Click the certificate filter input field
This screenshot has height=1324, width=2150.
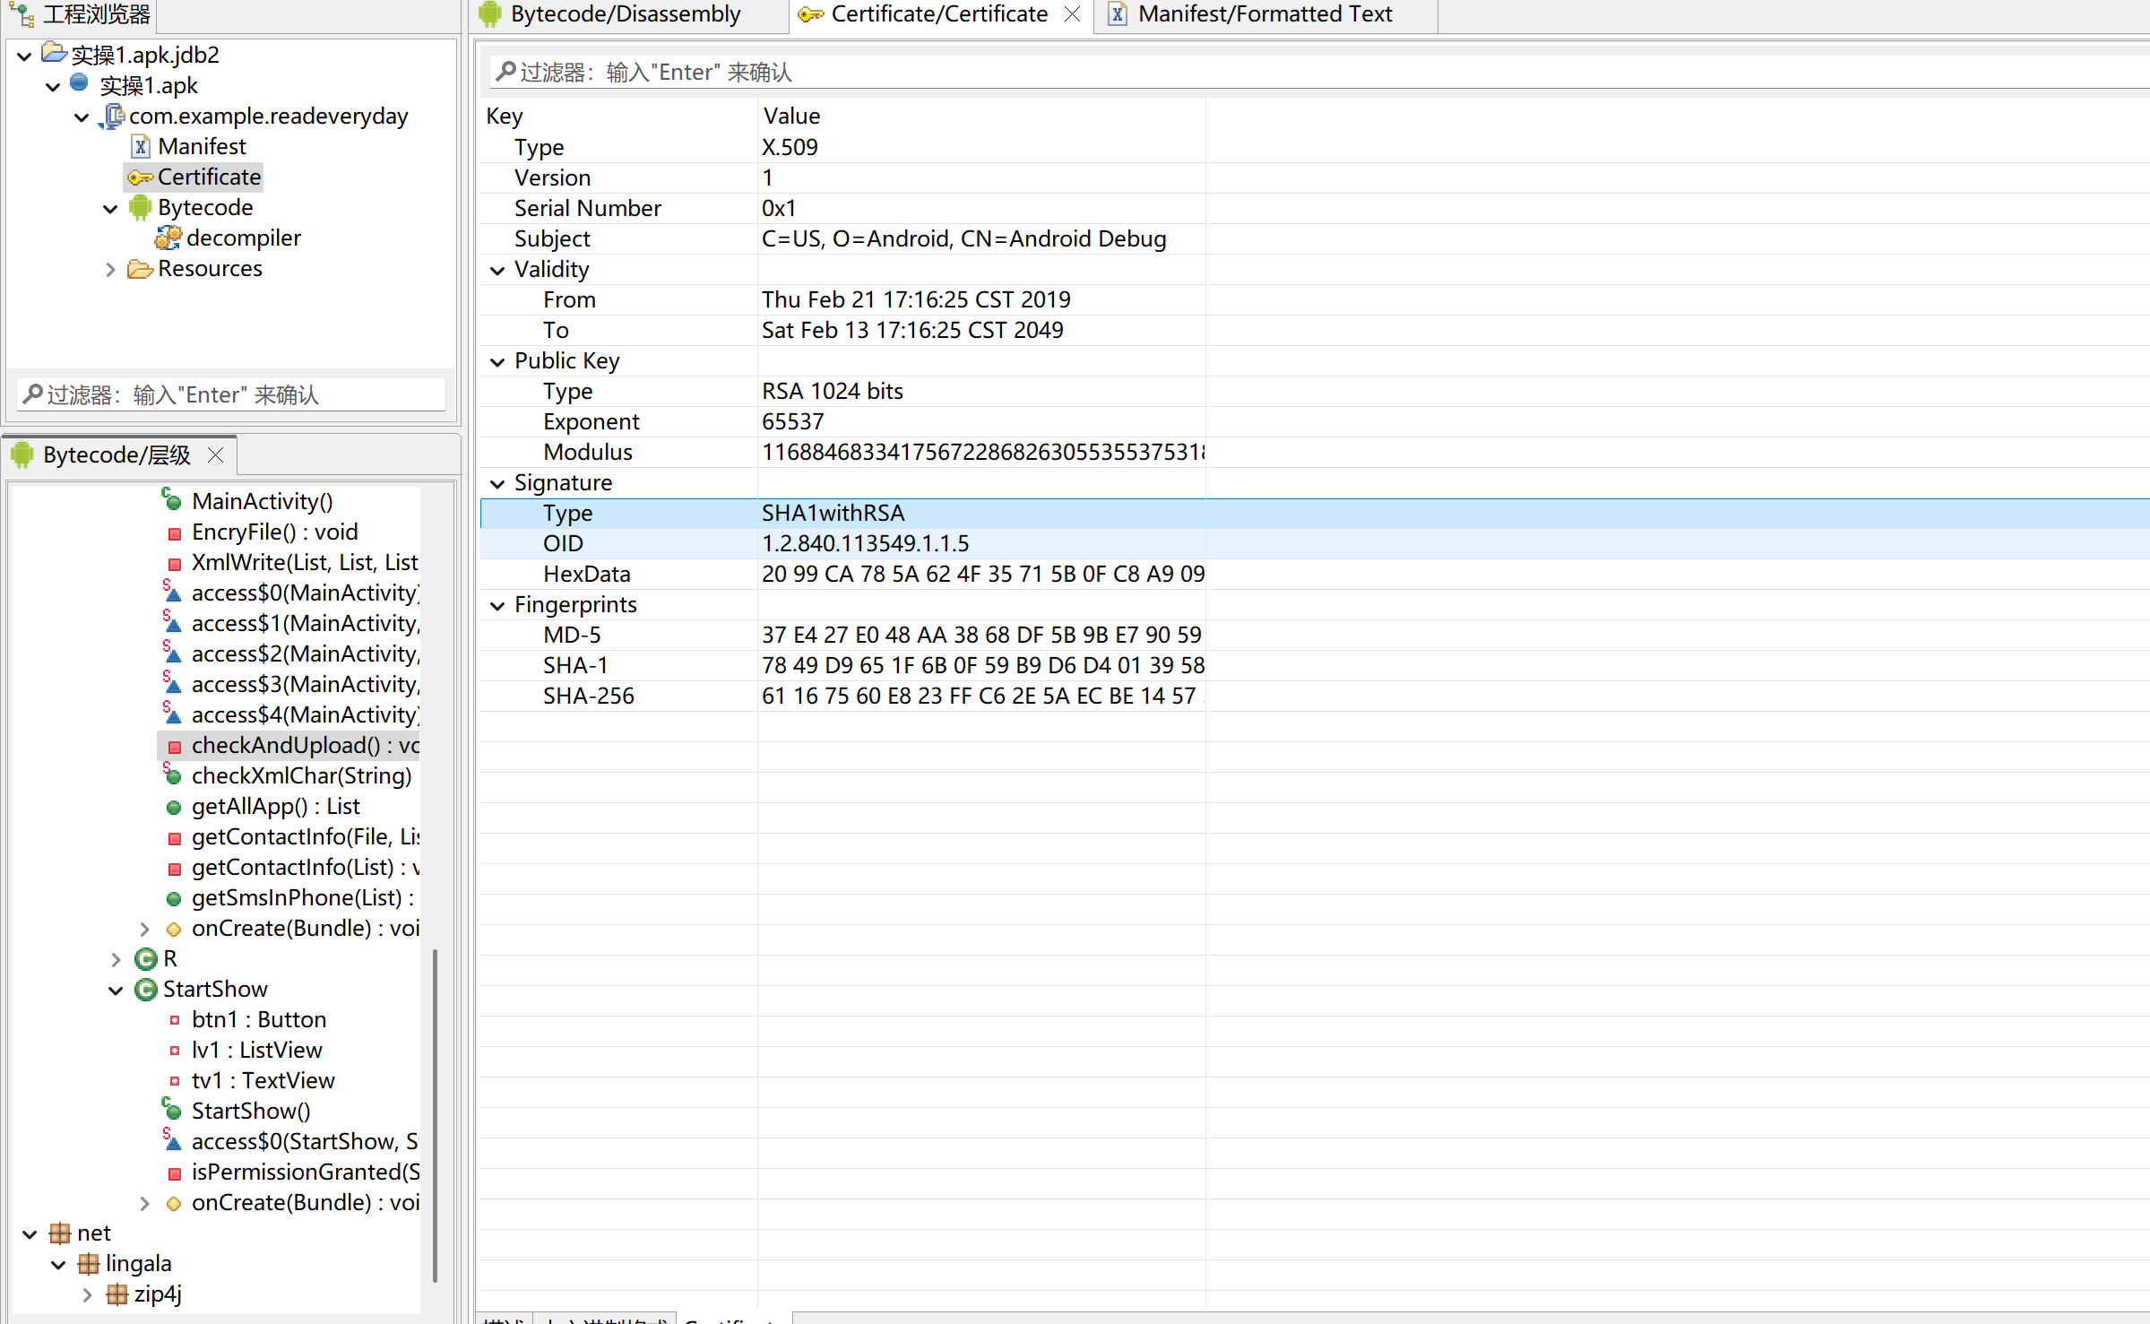(1255, 73)
